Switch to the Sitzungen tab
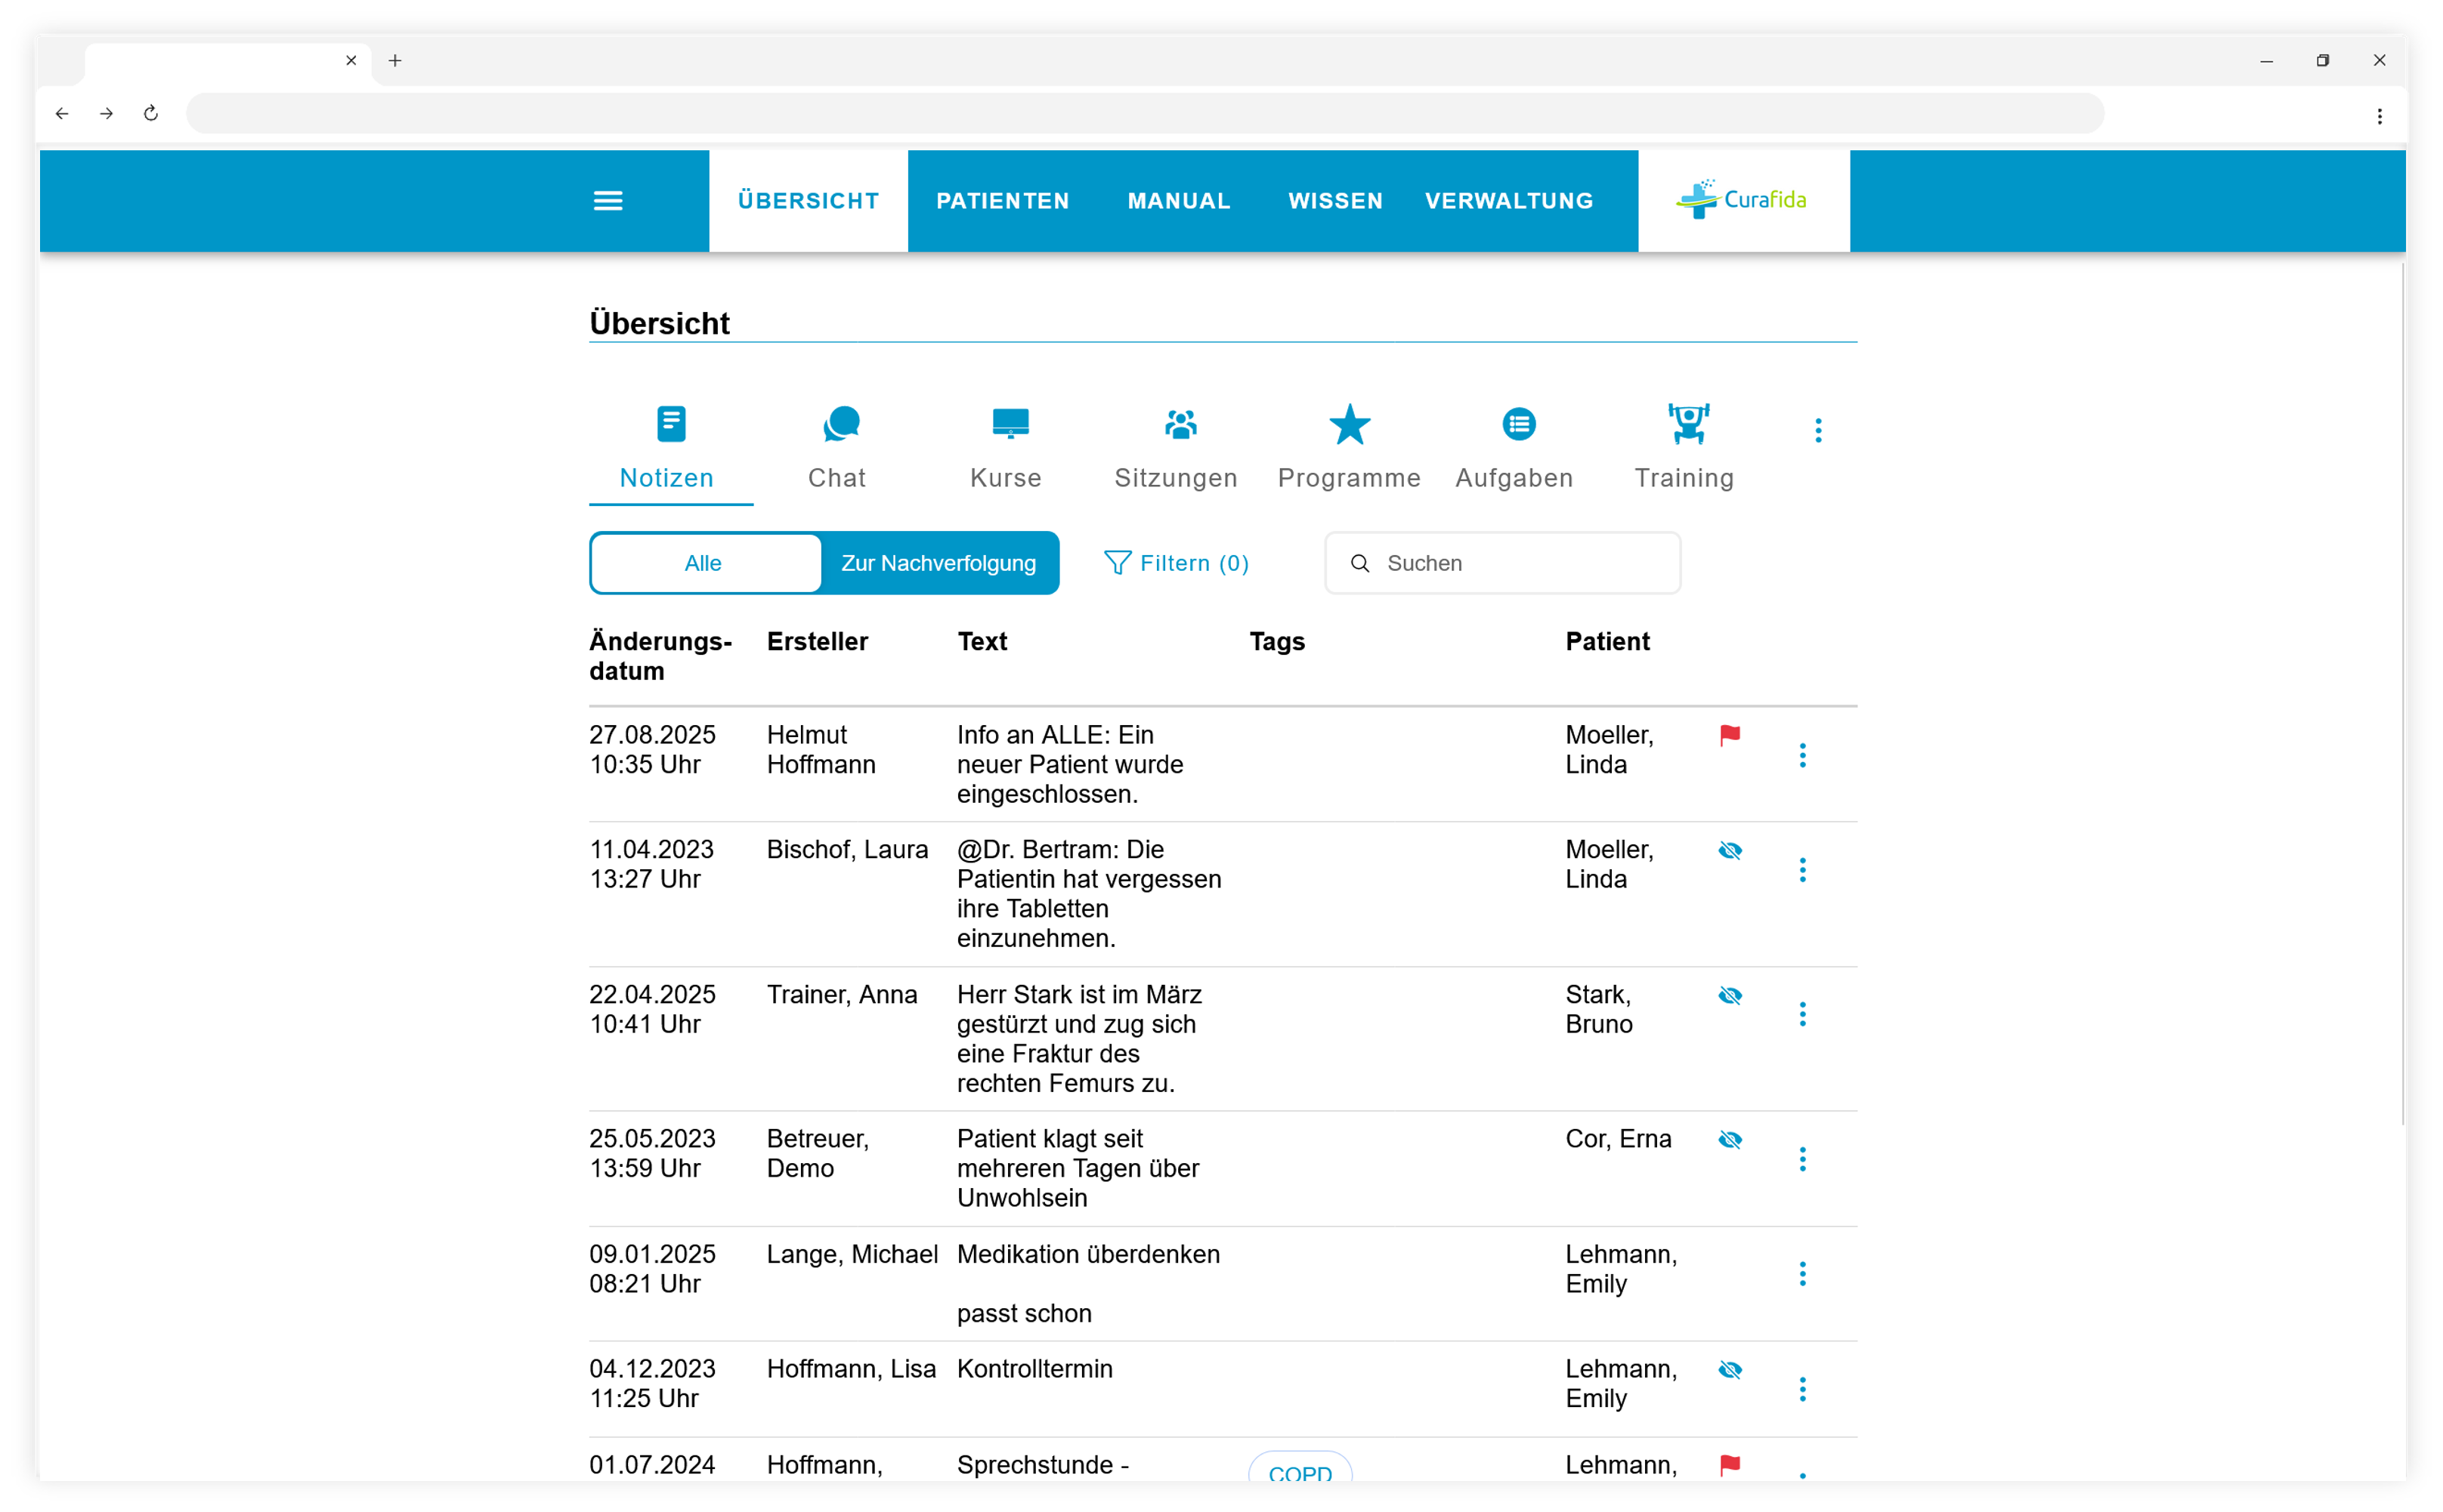 click(x=1177, y=448)
